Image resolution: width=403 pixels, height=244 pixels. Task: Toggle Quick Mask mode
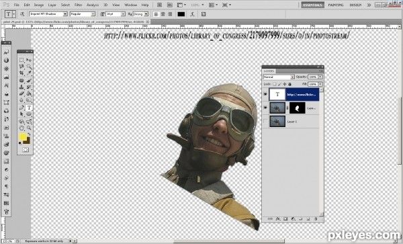pyautogui.click(x=26, y=150)
